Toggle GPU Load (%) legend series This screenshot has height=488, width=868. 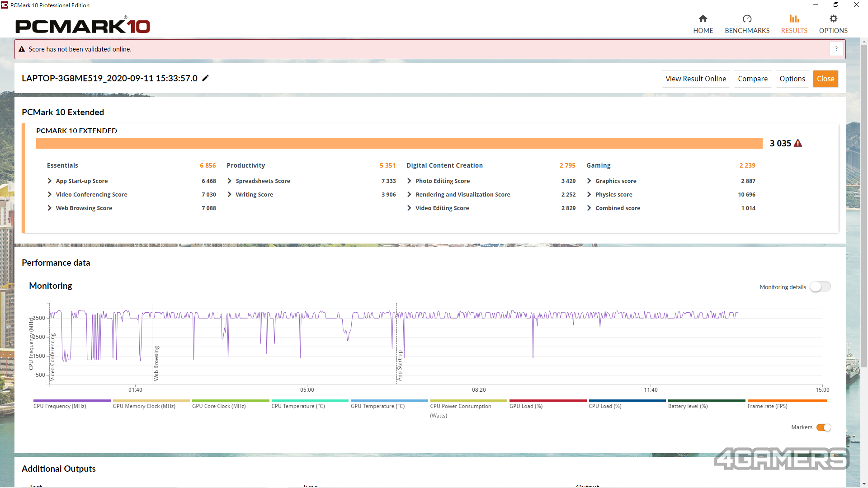coord(547,404)
